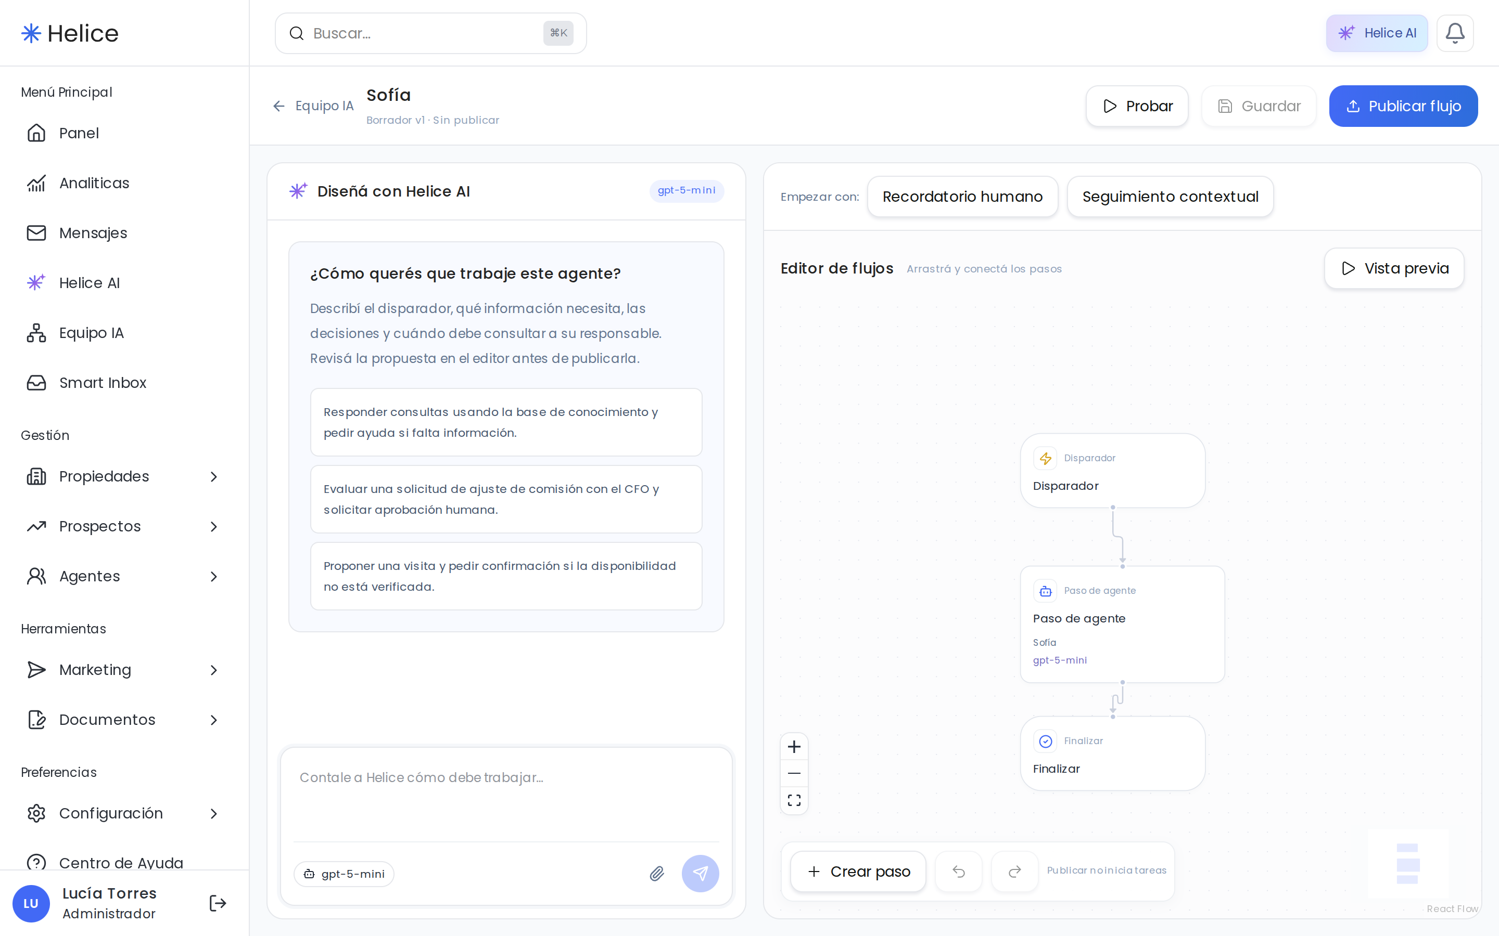Viewport: 1499px width, 936px height.
Task: Select the Disparador node in the flow
Action: (1112, 471)
